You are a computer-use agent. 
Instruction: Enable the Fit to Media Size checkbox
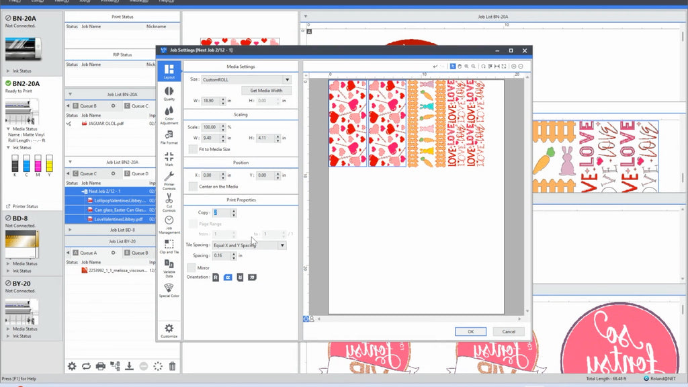coord(193,149)
